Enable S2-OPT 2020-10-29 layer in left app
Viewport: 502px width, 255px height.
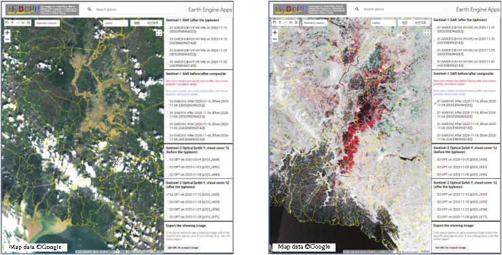[x=168, y=159]
